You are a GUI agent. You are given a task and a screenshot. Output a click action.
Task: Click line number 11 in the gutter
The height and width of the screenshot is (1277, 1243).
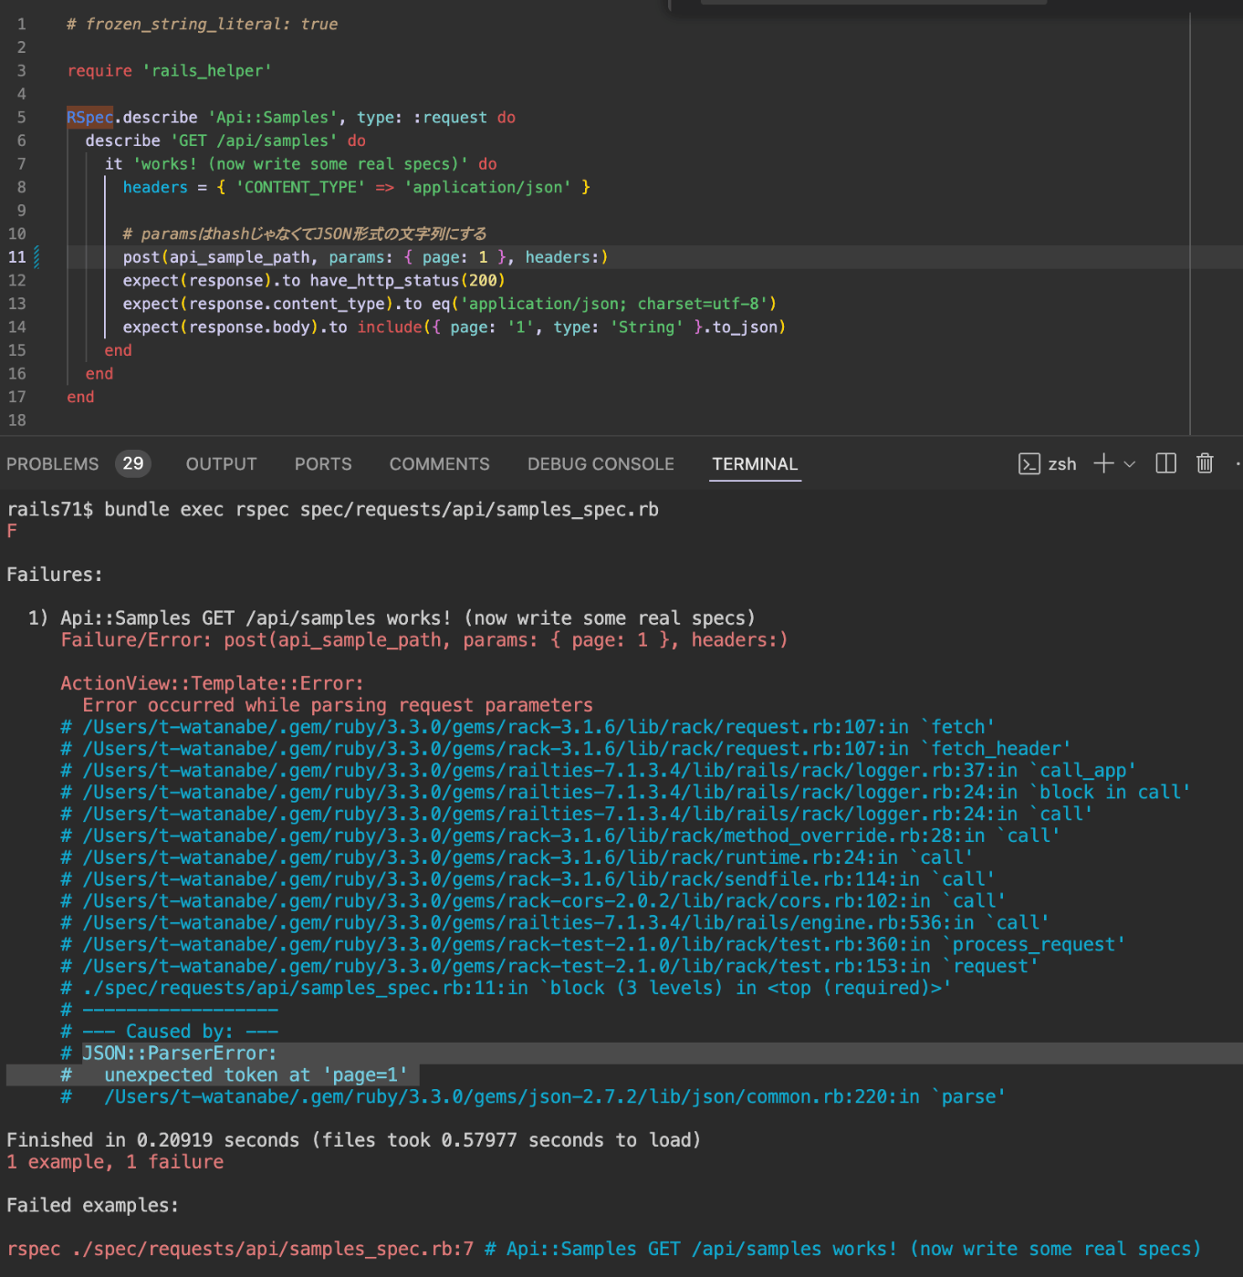coord(17,257)
